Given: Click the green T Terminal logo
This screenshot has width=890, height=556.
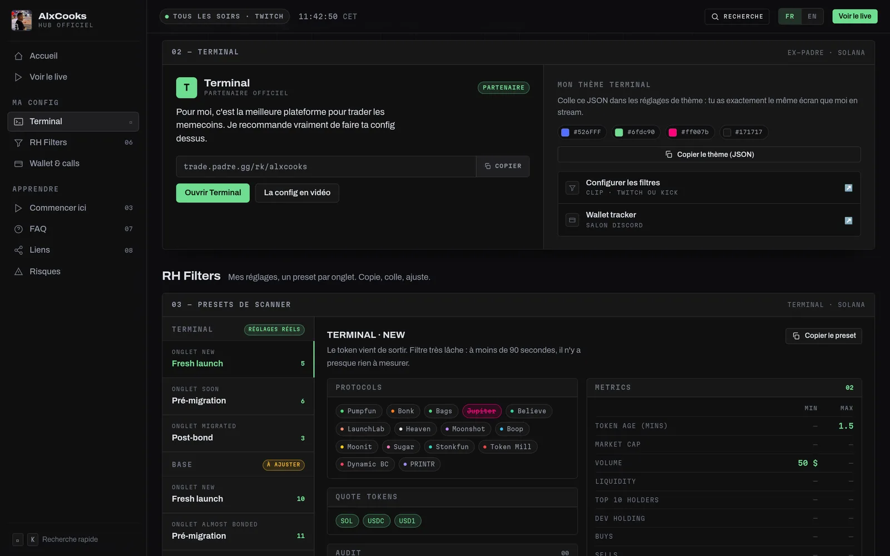Looking at the screenshot, I should pyautogui.click(x=186, y=87).
